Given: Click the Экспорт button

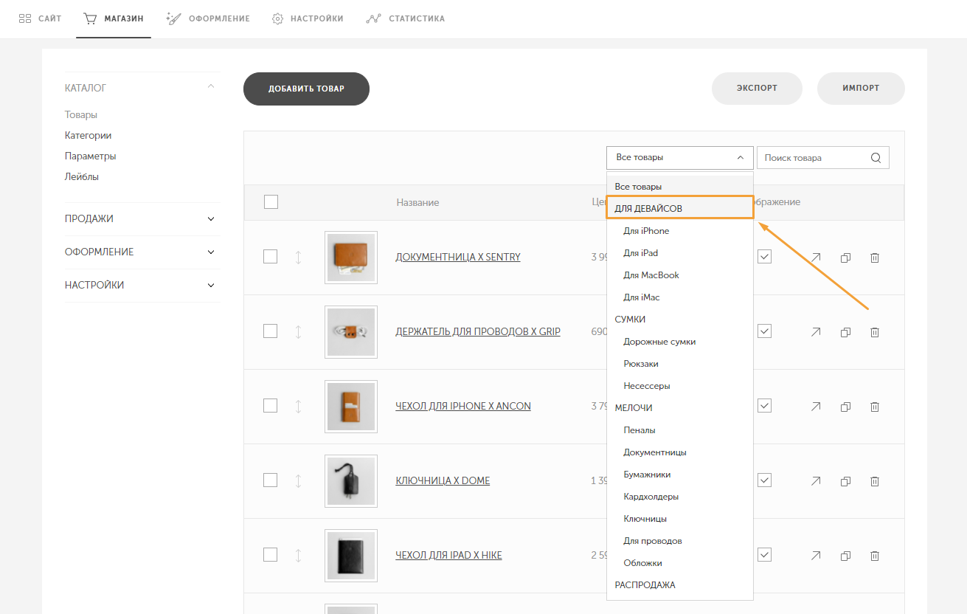Looking at the screenshot, I should tap(757, 88).
